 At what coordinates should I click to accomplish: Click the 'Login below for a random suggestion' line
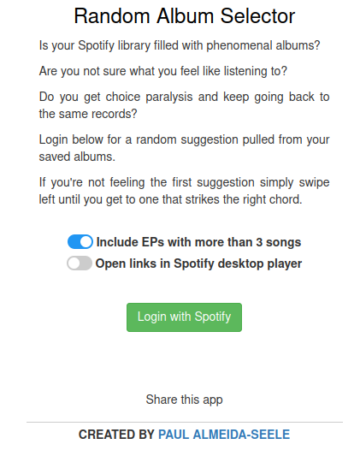point(184,139)
